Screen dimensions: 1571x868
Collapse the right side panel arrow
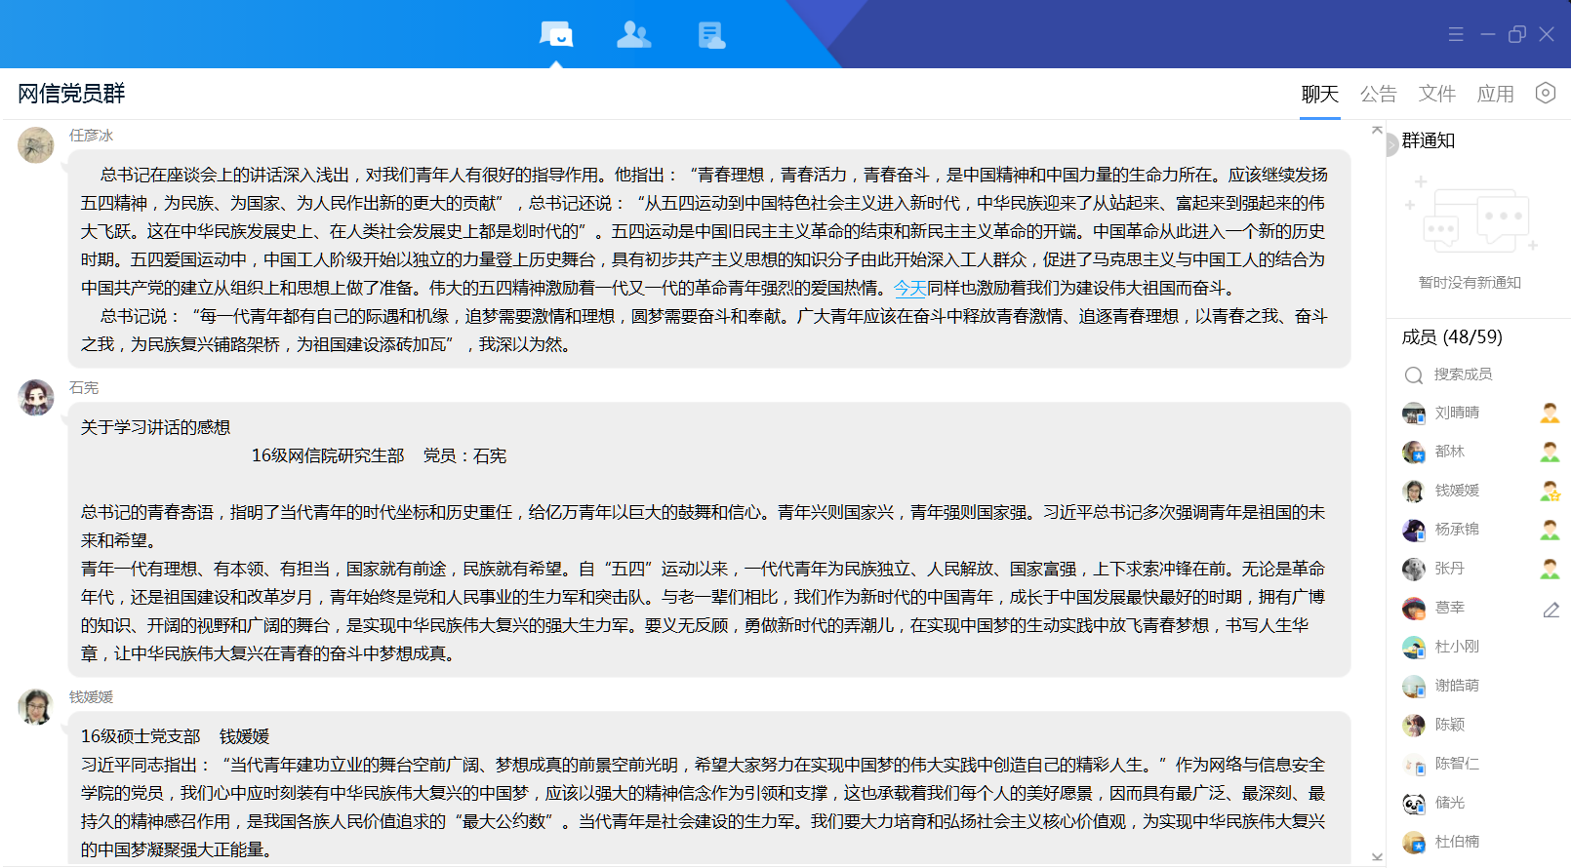(x=1390, y=145)
